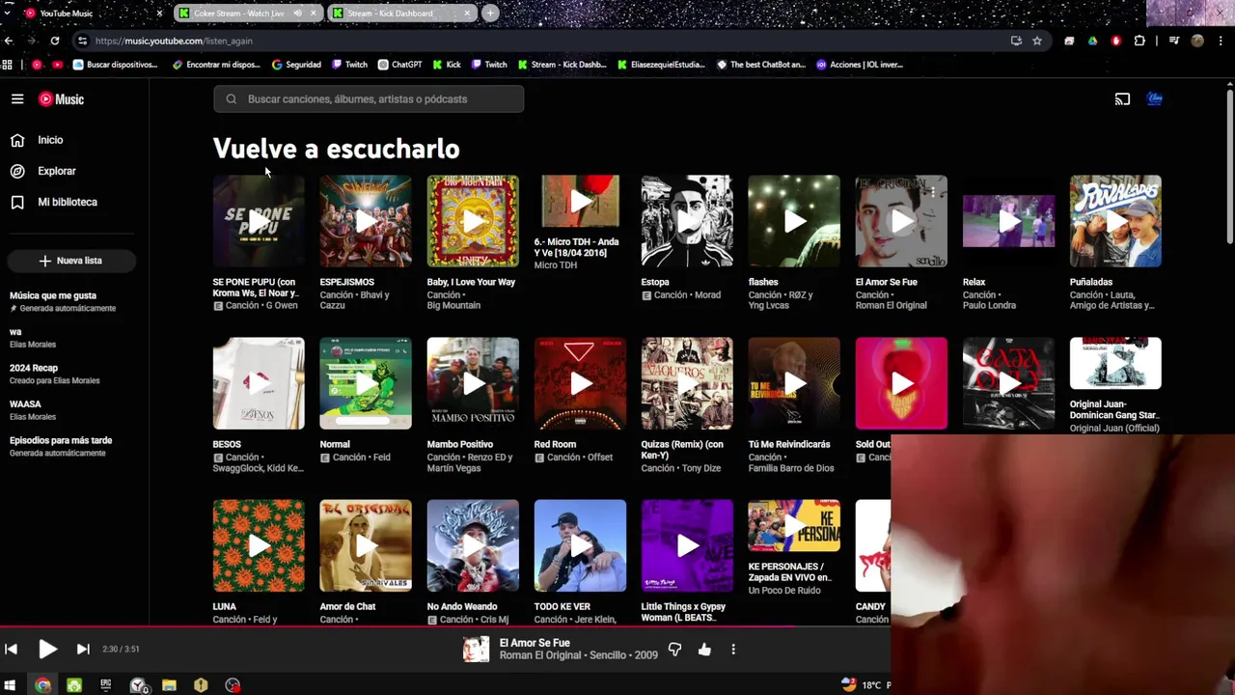Play the Micro TDH video thumbnail
The height and width of the screenshot is (695, 1235).
click(580, 201)
